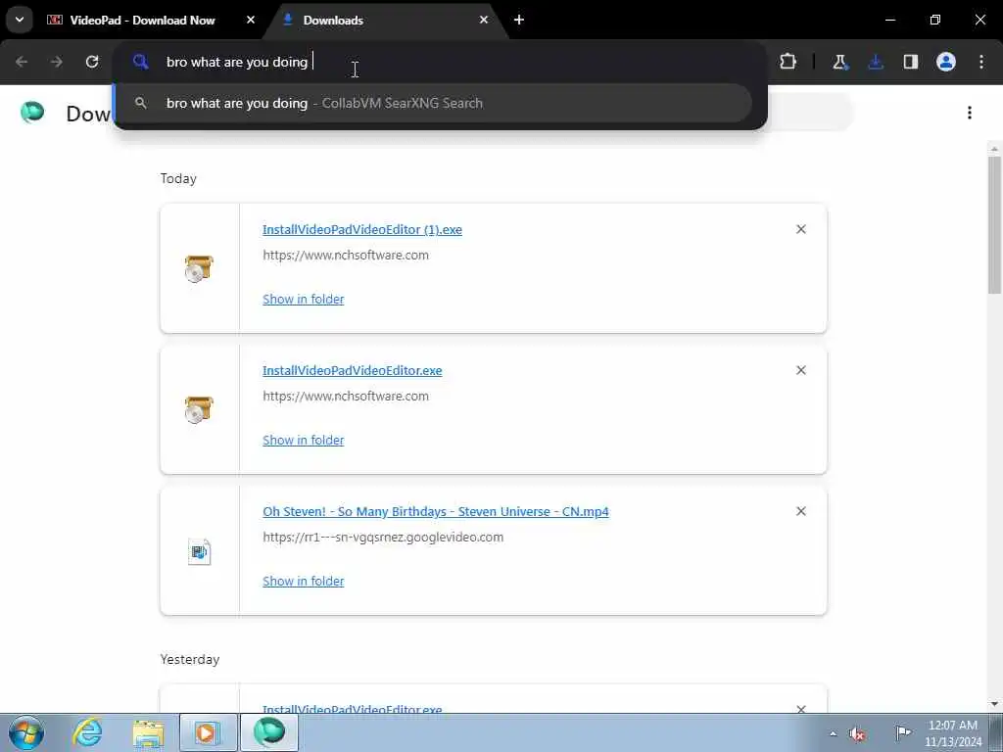Show hidden system tray icons

833,733
